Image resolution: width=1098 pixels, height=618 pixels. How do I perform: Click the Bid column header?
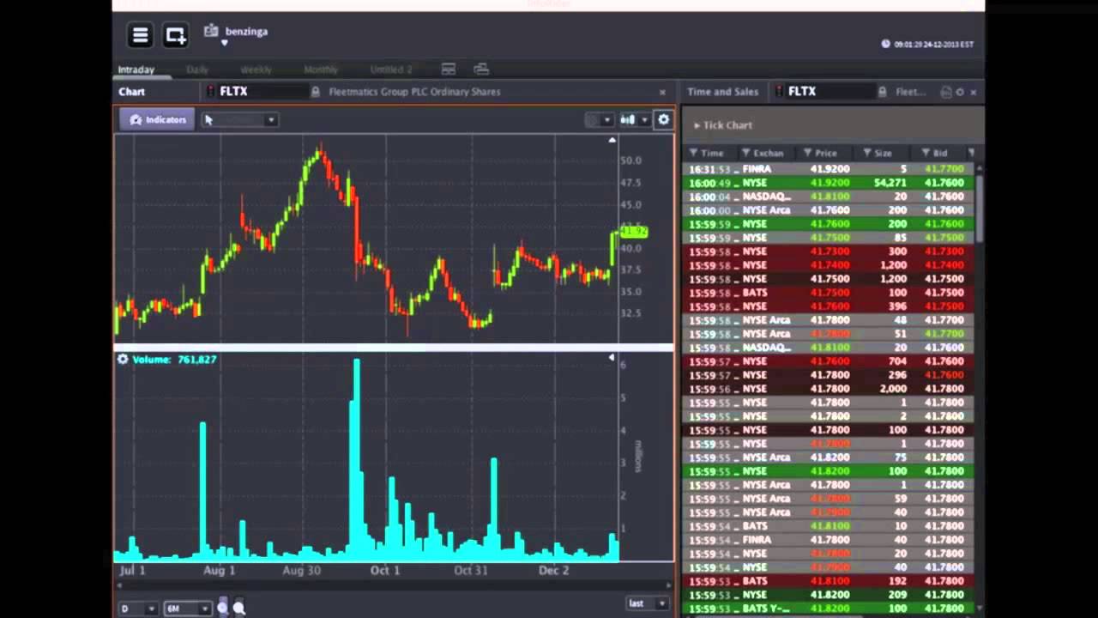[x=940, y=153]
